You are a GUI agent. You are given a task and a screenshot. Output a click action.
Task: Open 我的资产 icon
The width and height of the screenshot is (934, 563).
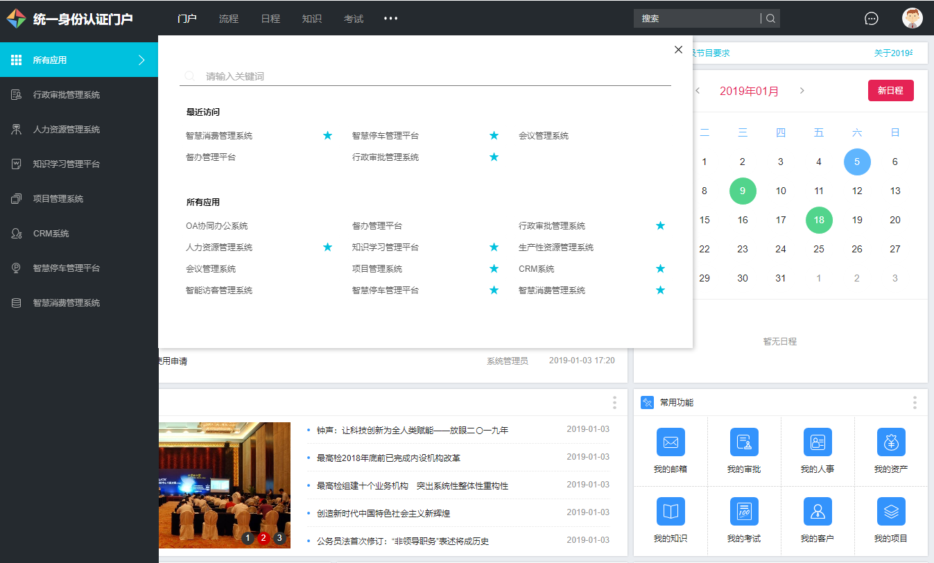click(891, 442)
